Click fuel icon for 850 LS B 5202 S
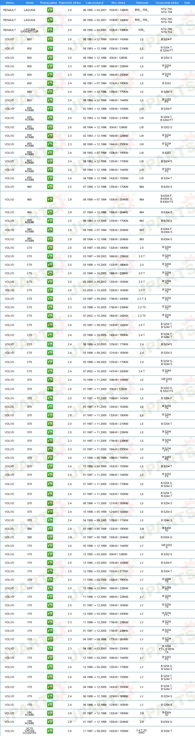This screenshot has height=736, width=195. [50, 58]
